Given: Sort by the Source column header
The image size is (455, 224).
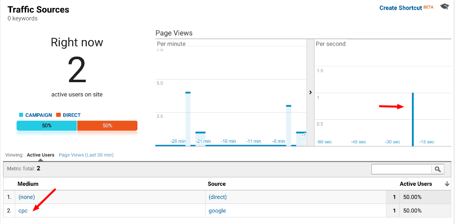Looking at the screenshot, I should [217, 184].
